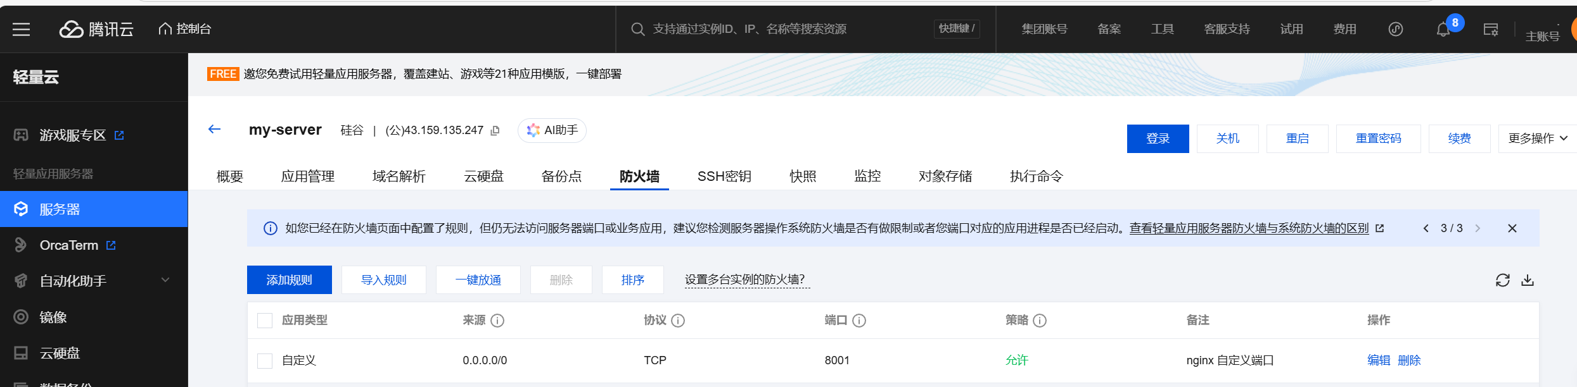Image resolution: width=1577 pixels, height=387 pixels.
Task: Open the 工具 menu
Action: pos(1162,29)
